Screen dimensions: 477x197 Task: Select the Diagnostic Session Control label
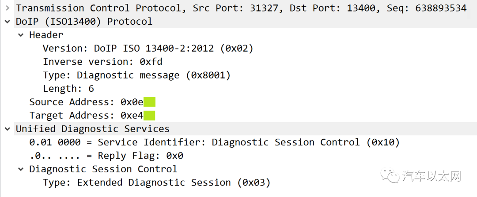103,169
